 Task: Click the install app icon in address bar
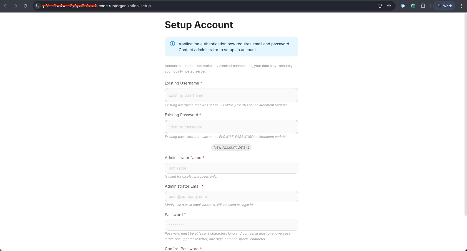tap(380, 6)
